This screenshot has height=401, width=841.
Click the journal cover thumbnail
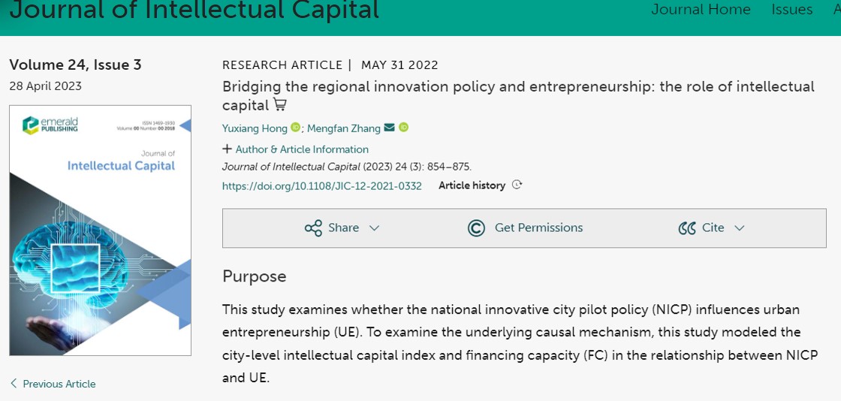100,230
